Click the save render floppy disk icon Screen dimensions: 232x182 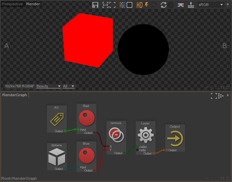pyautogui.click(x=95, y=5)
